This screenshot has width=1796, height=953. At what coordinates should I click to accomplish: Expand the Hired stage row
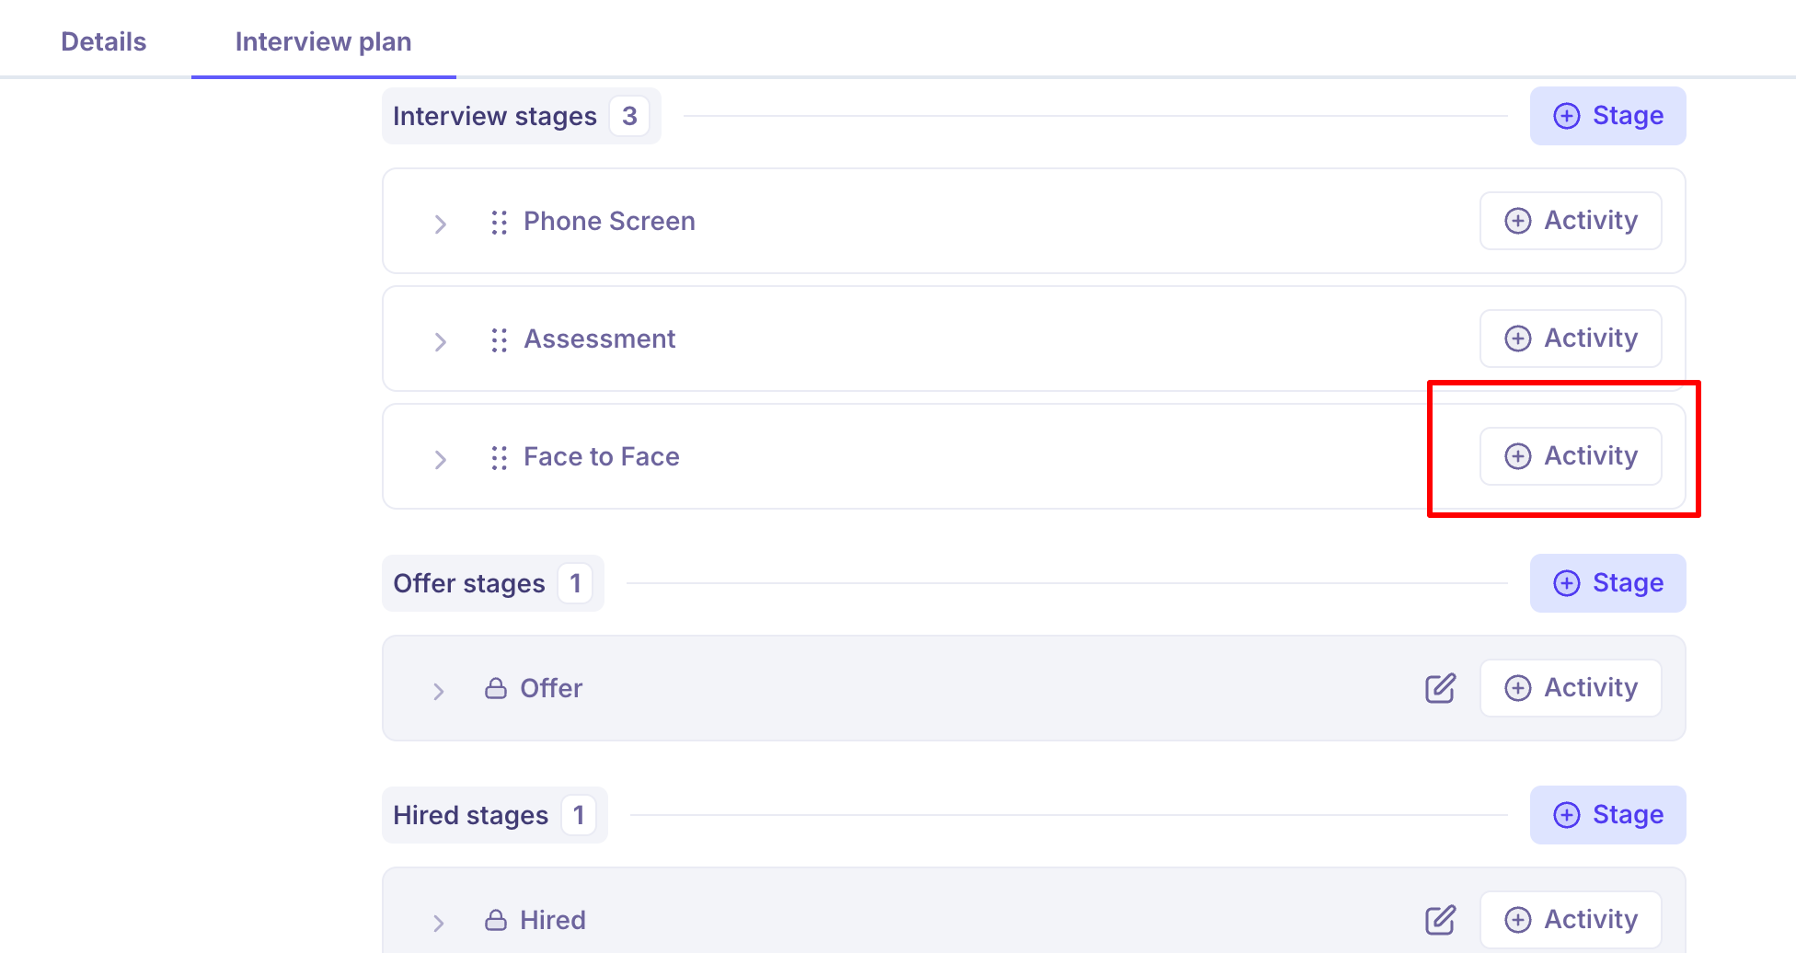coord(438,923)
